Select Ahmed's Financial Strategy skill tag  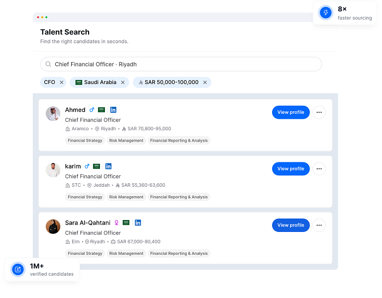(85, 141)
